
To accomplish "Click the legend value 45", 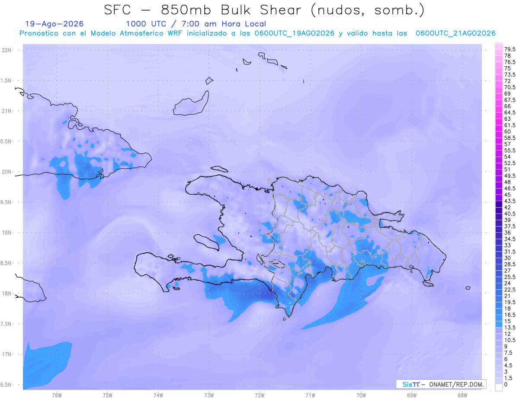I will 508,195.
